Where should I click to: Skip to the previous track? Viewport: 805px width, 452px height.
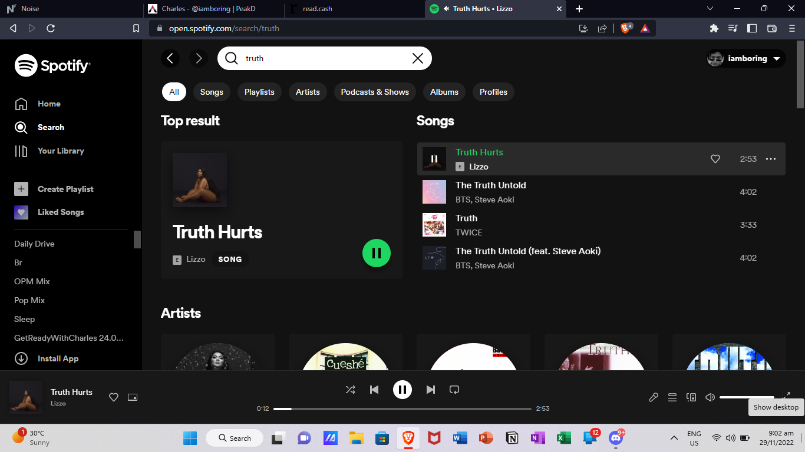374,390
